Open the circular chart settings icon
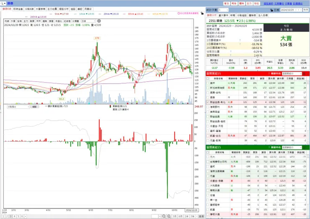310x219 pixels. coord(99,21)
